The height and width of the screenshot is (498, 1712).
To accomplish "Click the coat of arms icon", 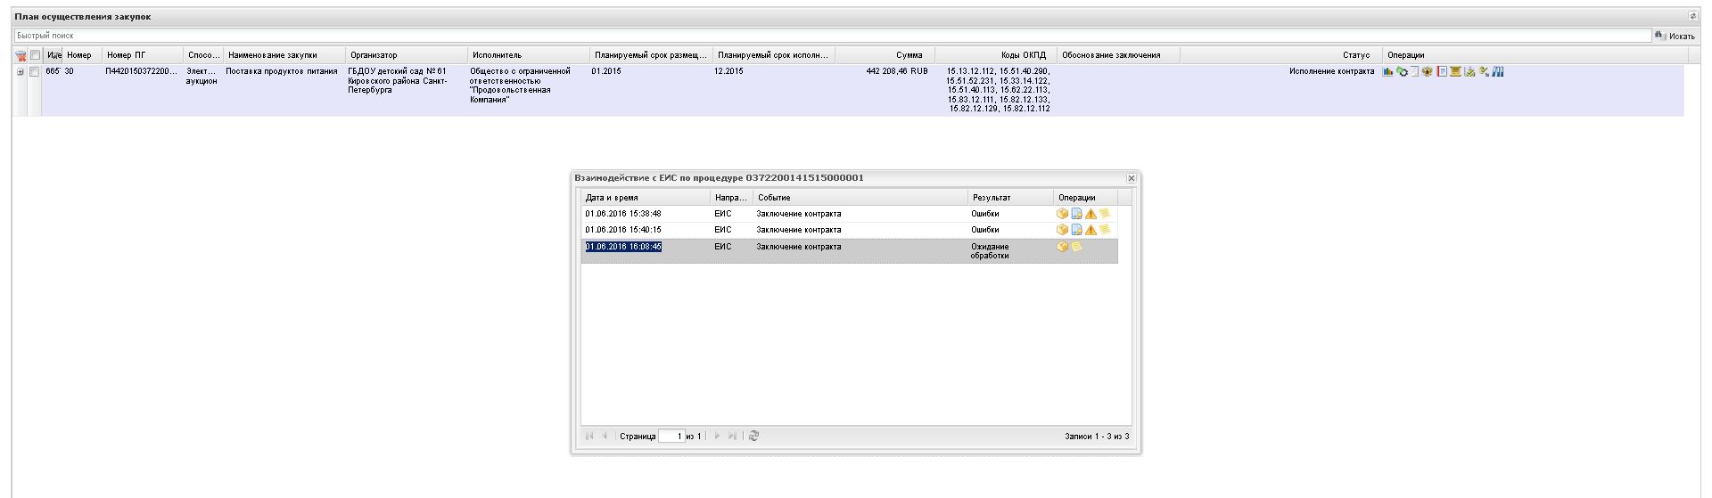I will click(x=1427, y=71).
